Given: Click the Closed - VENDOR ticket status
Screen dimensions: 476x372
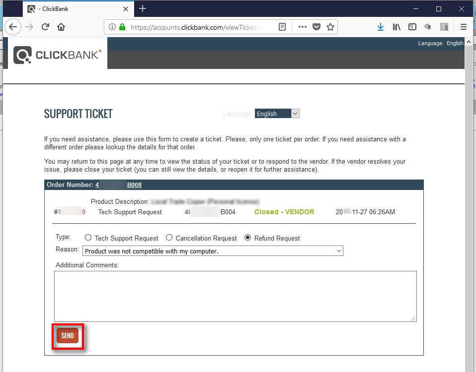Looking at the screenshot, I should coord(284,212).
